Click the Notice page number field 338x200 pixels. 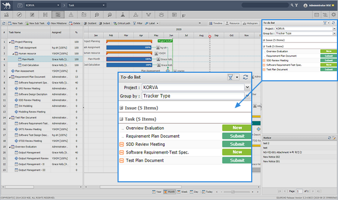click(x=299, y=191)
